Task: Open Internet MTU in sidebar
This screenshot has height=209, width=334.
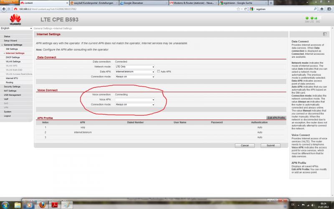Action: pyautogui.click(x=12, y=78)
